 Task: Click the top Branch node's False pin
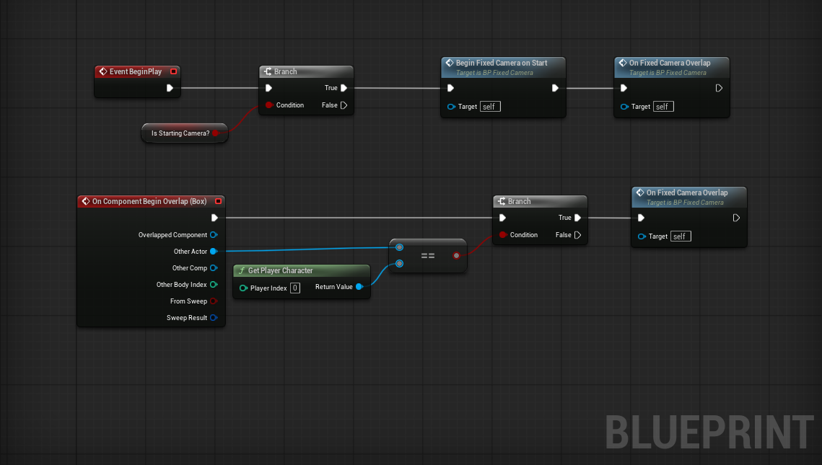point(344,105)
